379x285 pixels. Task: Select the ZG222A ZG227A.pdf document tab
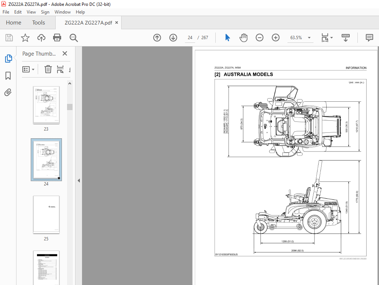coord(88,23)
